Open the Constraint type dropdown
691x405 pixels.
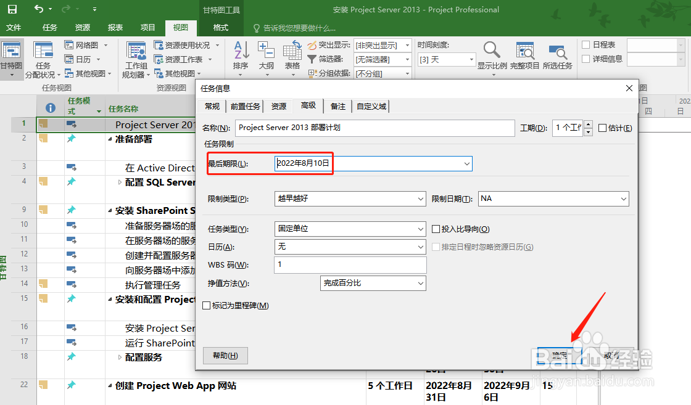(420, 199)
